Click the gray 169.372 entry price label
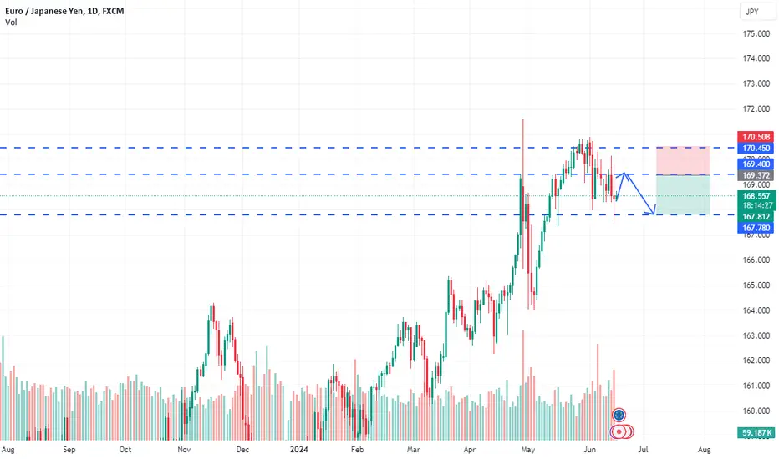The height and width of the screenshot is (459, 779). [756, 175]
